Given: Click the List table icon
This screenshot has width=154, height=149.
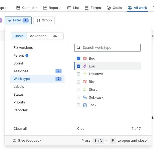Looking at the screenshot, I should 69,8.
